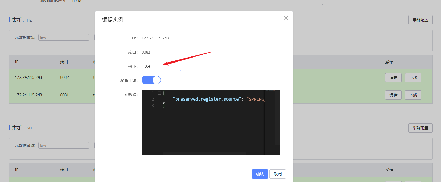The height and width of the screenshot is (182, 441).
Task: Click the IP cell in the 8082 row
Action: pos(32,77)
